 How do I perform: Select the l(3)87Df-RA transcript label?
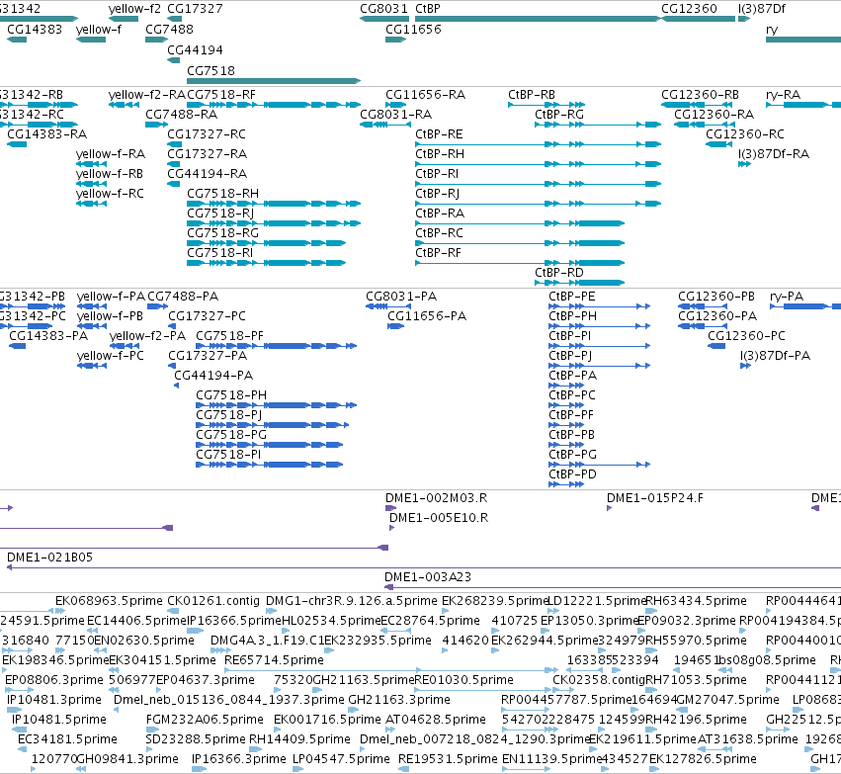774,154
